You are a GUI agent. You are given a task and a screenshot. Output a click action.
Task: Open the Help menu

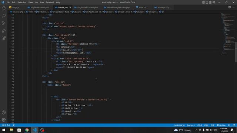58,3
